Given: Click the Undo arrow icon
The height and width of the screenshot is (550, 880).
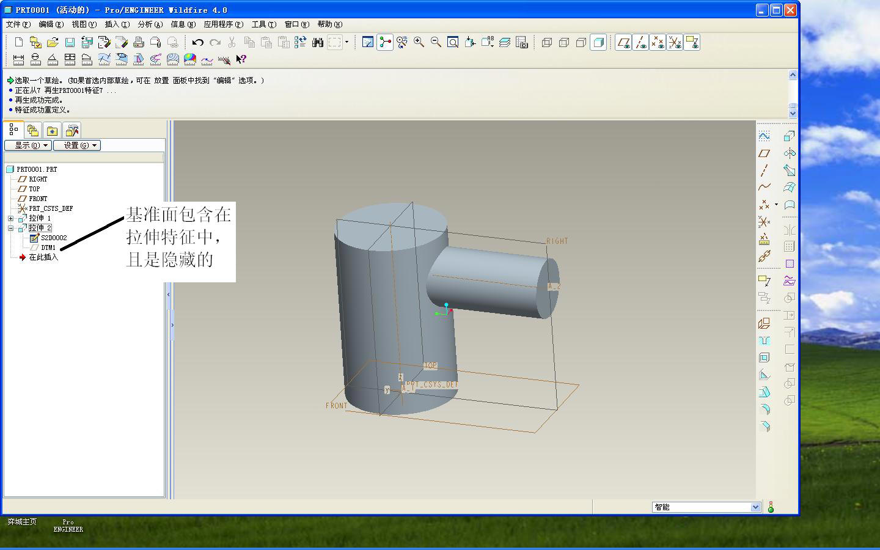Looking at the screenshot, I should (x=197, y=42).
